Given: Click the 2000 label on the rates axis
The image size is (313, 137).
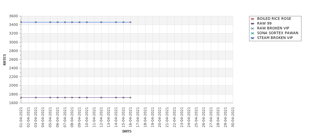Looking at the screenshot, I should coord(13,85).
